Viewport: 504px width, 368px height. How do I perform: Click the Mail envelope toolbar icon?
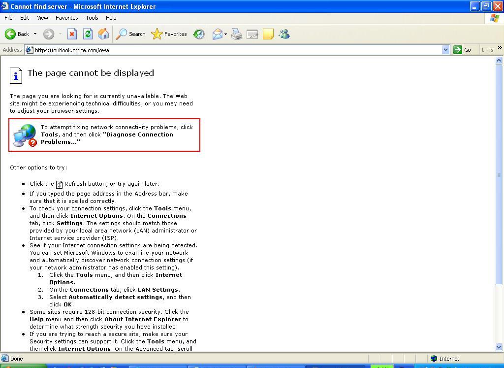217,34
